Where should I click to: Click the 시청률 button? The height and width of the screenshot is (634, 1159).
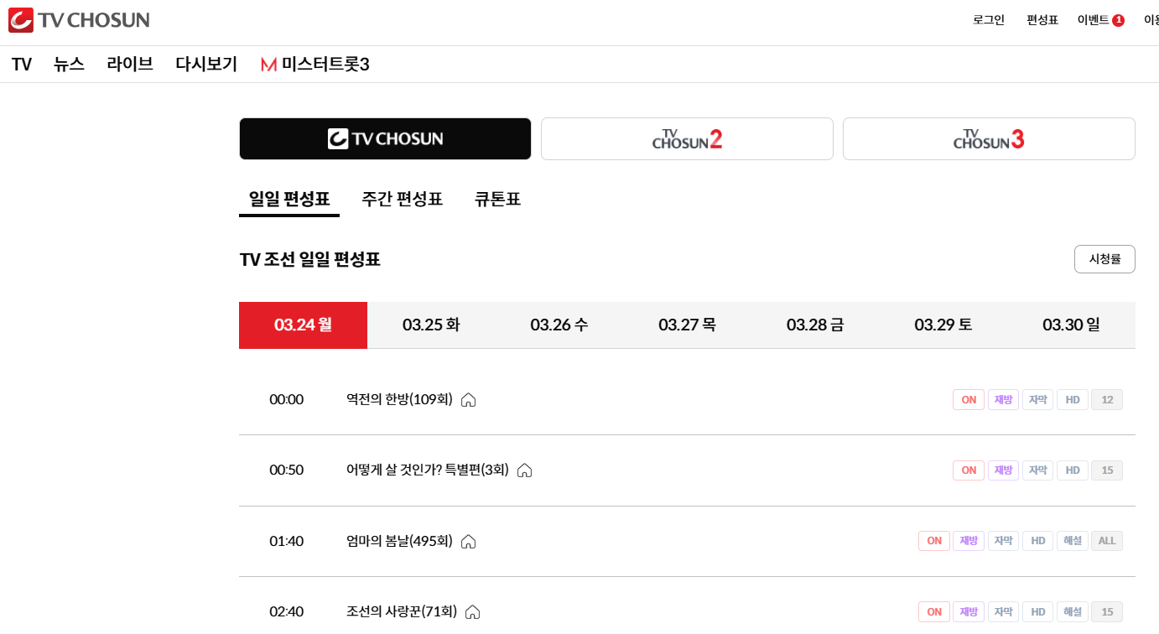[x=1104, y=259]
